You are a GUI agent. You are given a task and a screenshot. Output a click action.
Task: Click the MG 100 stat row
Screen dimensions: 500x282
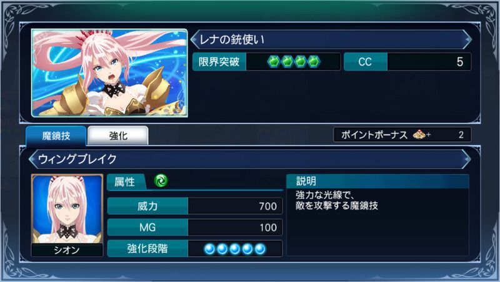195,227
